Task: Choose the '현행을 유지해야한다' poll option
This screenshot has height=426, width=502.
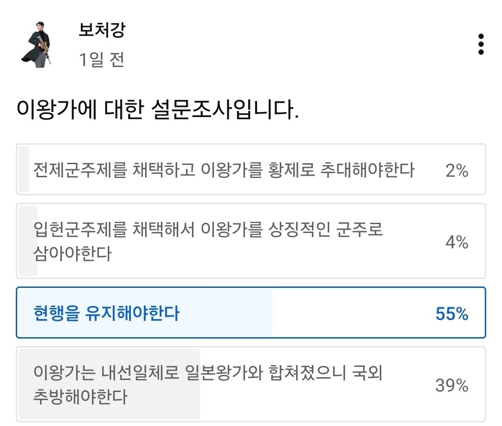Action: point(106,314)
